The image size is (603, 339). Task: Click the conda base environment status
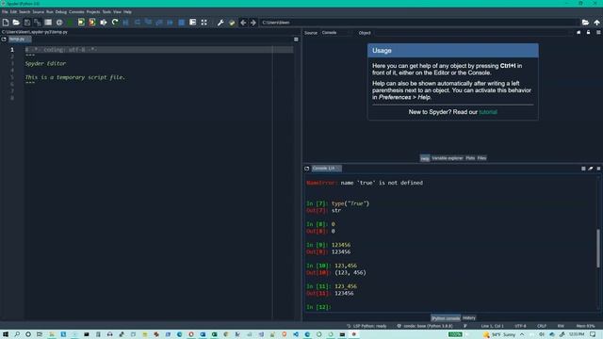(425, 326)
